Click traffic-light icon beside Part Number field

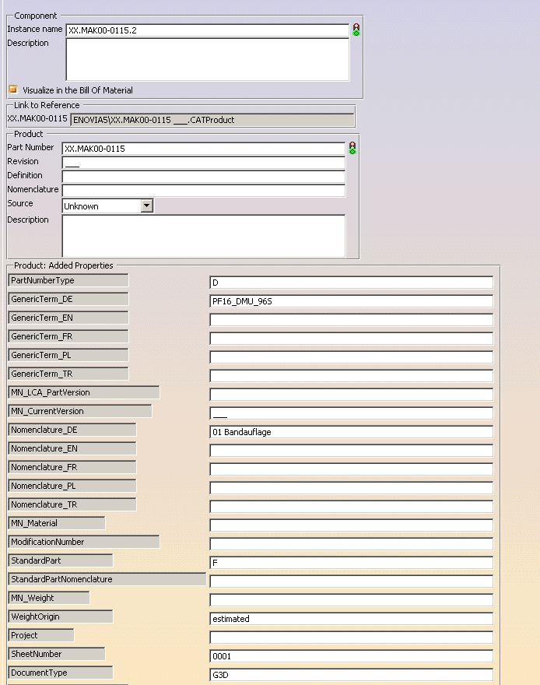click(352, 148)
